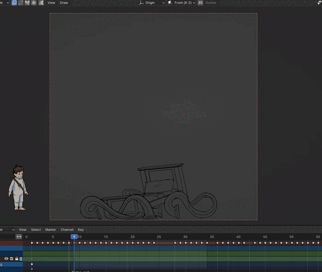Click the lock icon on the layer channel

pos(17,259)
